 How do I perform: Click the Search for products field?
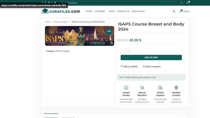[109, 3]
